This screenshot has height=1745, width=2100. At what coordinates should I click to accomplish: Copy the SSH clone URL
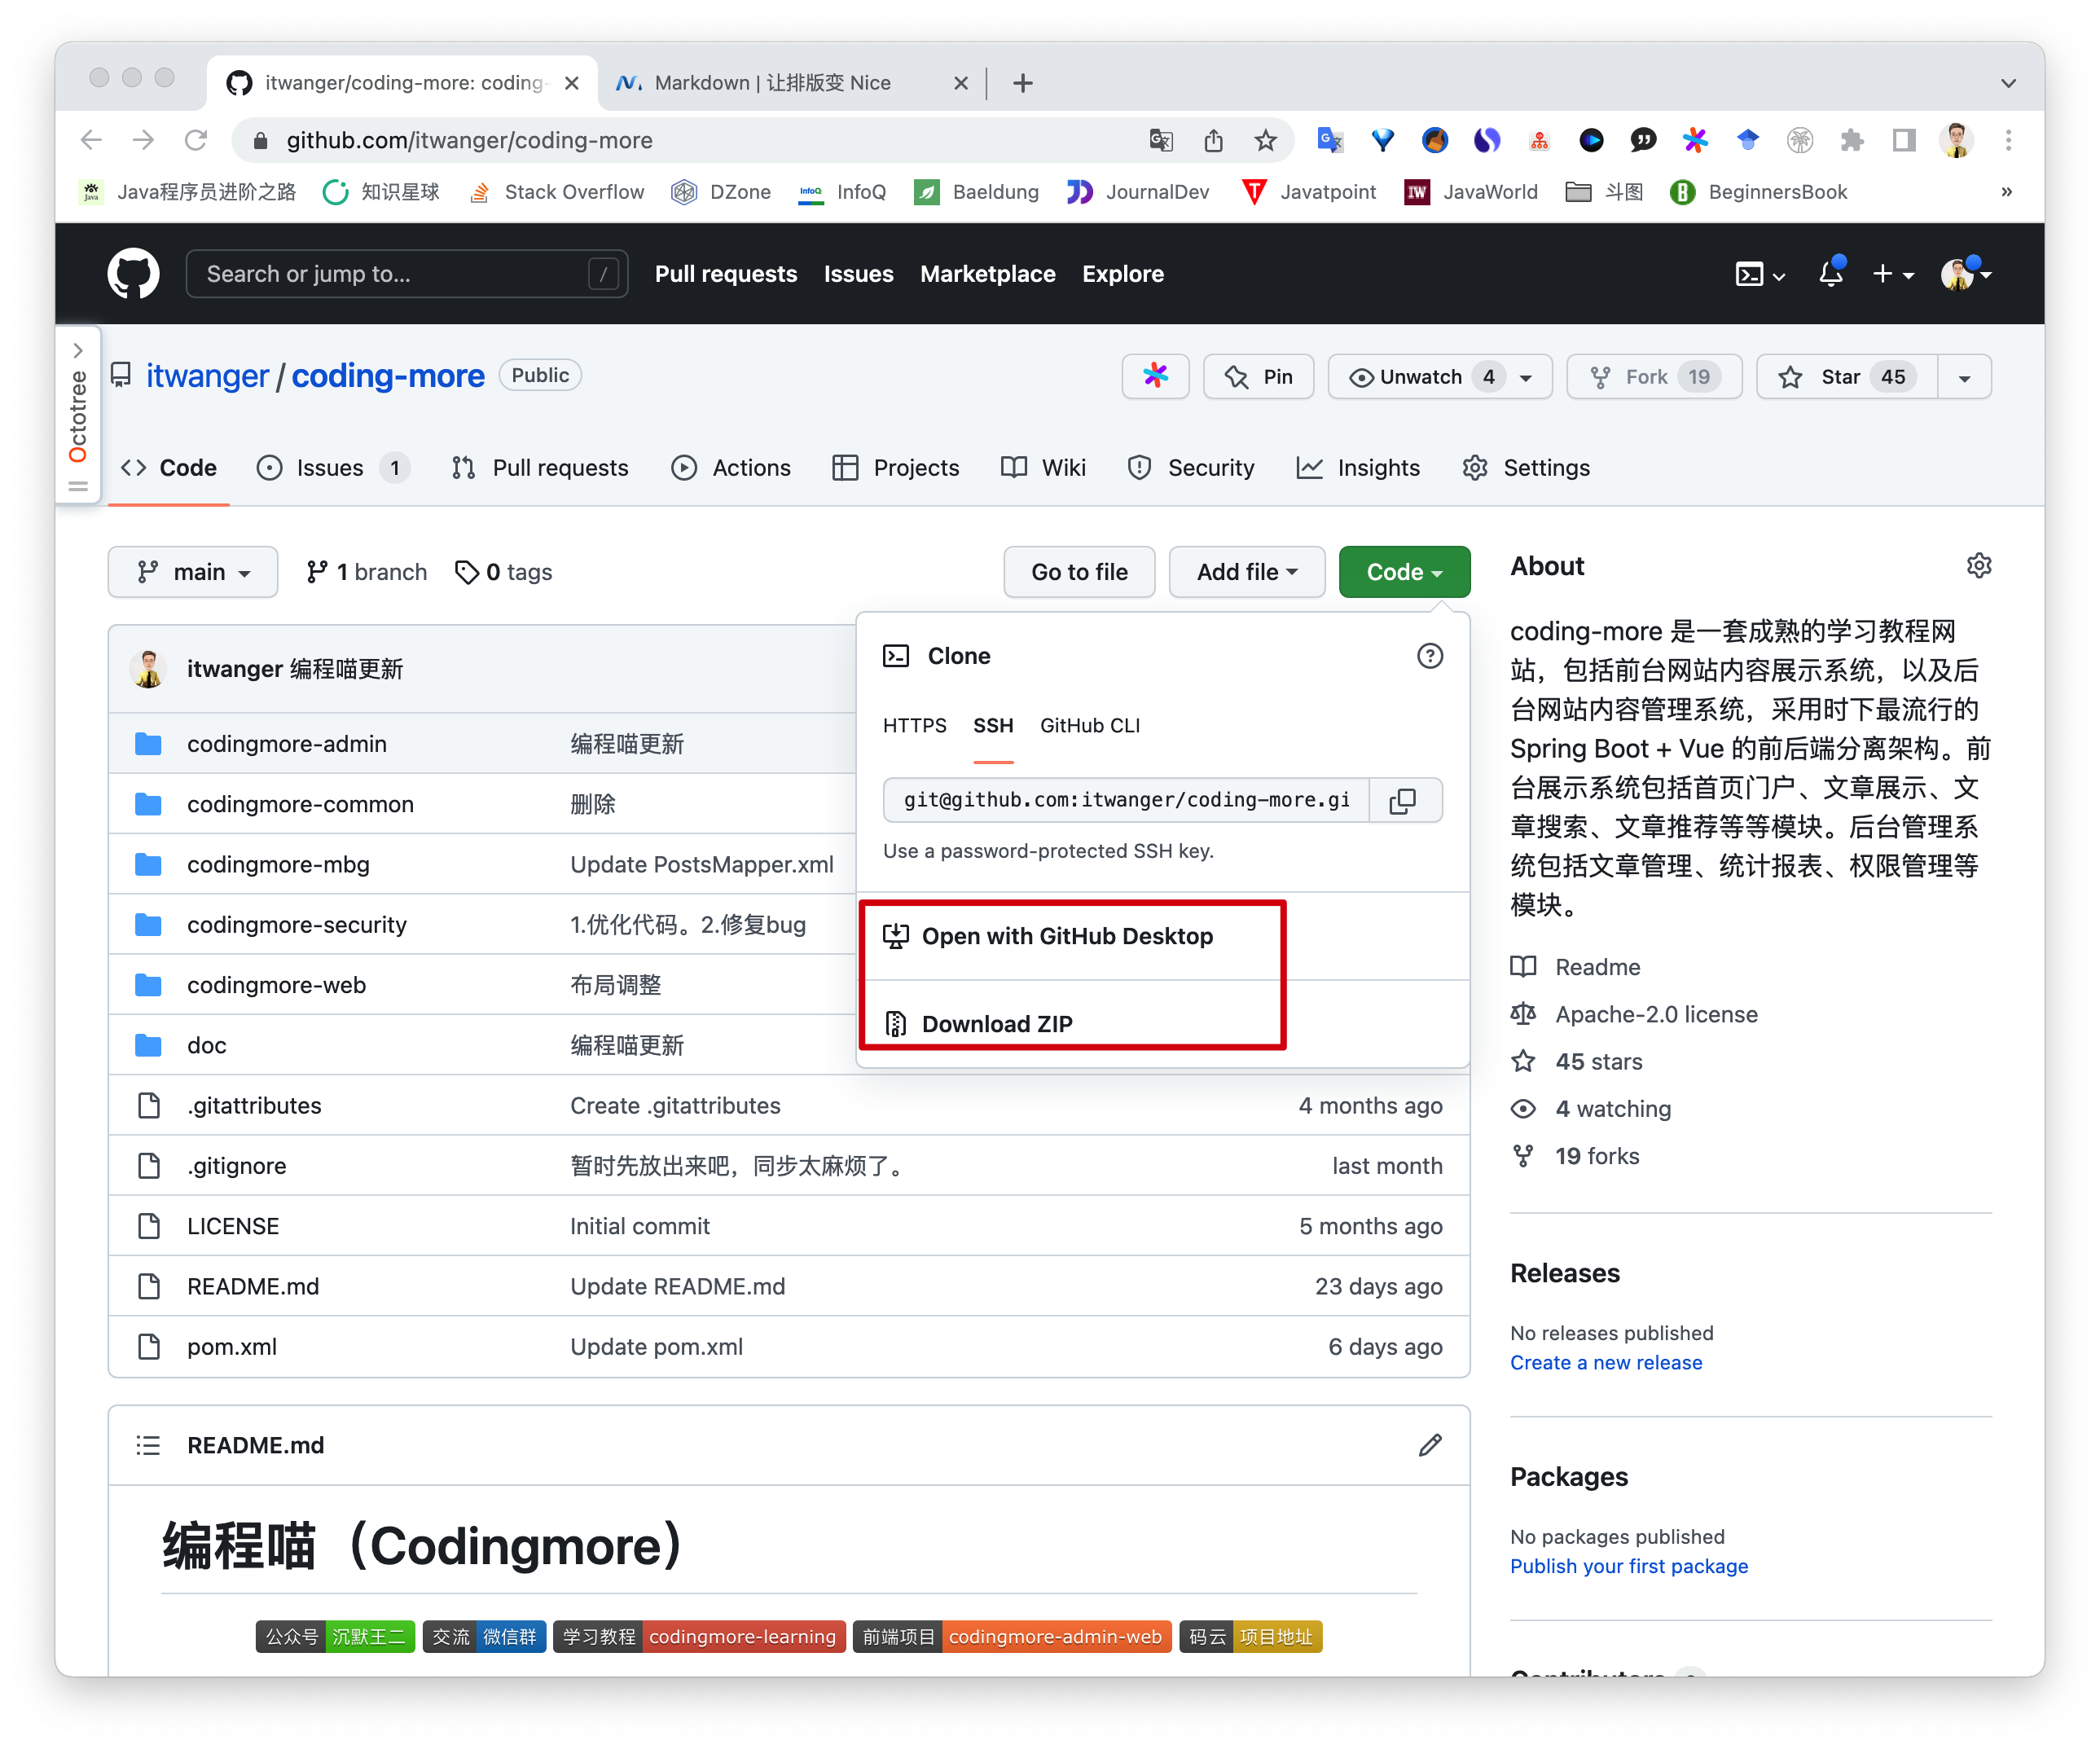pos(1403,800)
